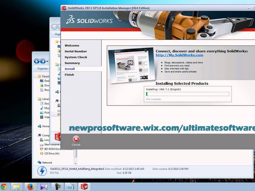Open Local Disk in the Explorer pane

[45, 140]
